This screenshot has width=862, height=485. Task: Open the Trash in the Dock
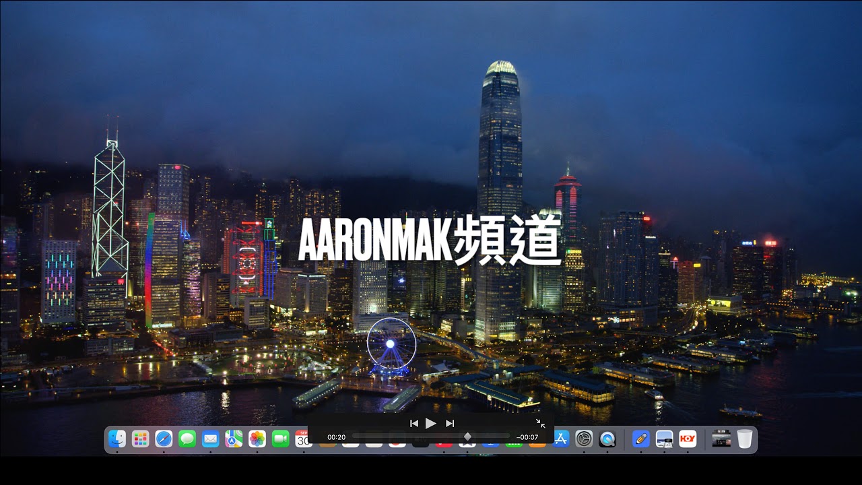tap(744, 439)
